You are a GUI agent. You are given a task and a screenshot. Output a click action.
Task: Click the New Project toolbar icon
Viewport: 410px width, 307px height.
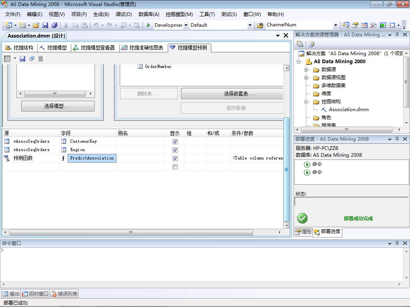[9, 25]
